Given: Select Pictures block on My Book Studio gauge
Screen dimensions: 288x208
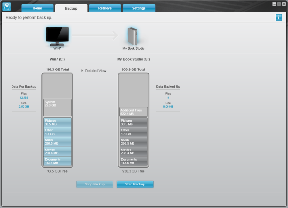Looking at the screenshot, I should tap(133, 122).
